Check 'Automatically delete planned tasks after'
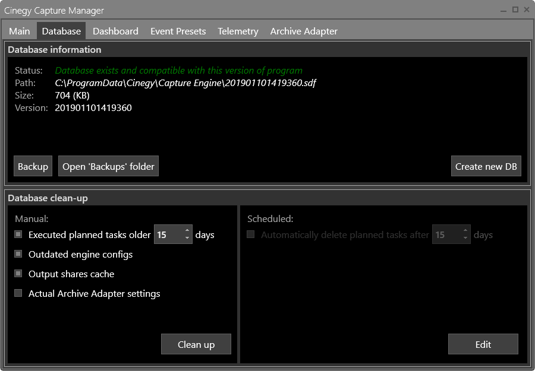Screen dimensions: 535x371 click(250, 234)
